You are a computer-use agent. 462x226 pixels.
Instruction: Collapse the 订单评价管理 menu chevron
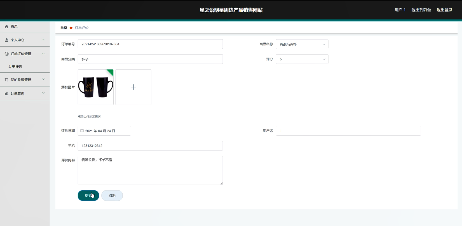[43, 53]
